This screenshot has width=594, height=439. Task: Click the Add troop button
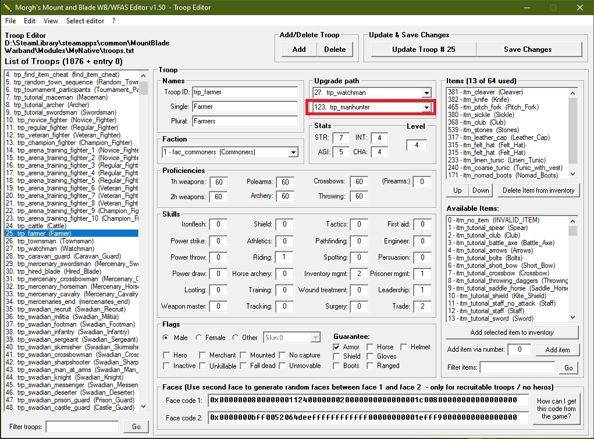tap(299, 49)
